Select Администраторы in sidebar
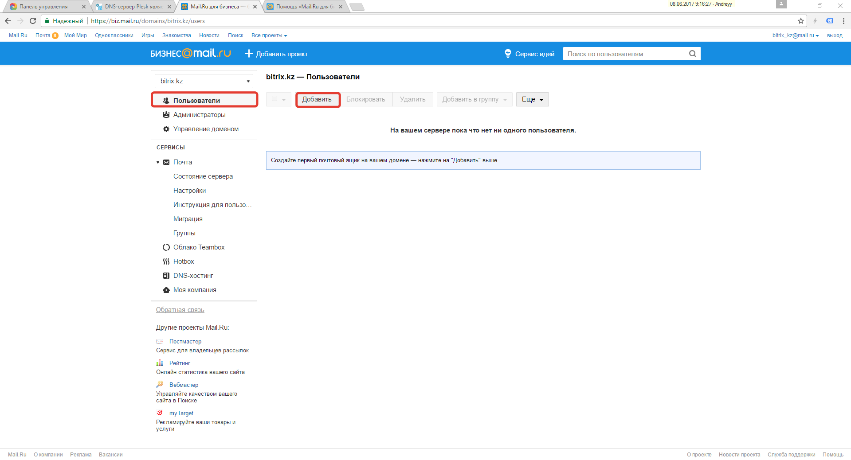The height and width of the screenshot is (460, 851). (x=199, y=115)
